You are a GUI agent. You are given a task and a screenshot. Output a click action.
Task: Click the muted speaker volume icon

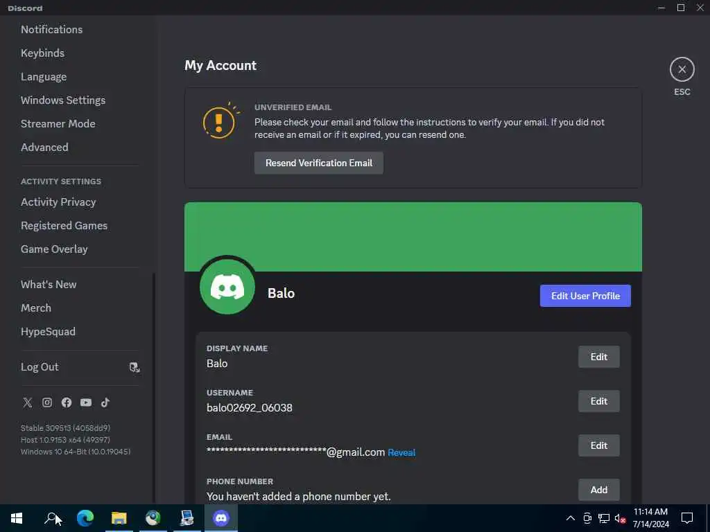(620, 518)
